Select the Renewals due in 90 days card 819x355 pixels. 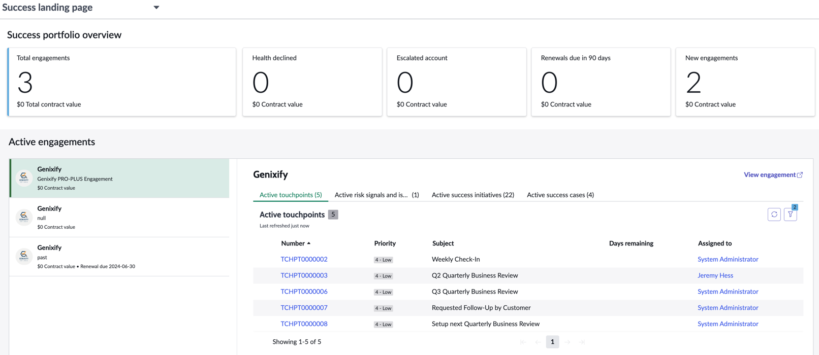tap(601, 82)
